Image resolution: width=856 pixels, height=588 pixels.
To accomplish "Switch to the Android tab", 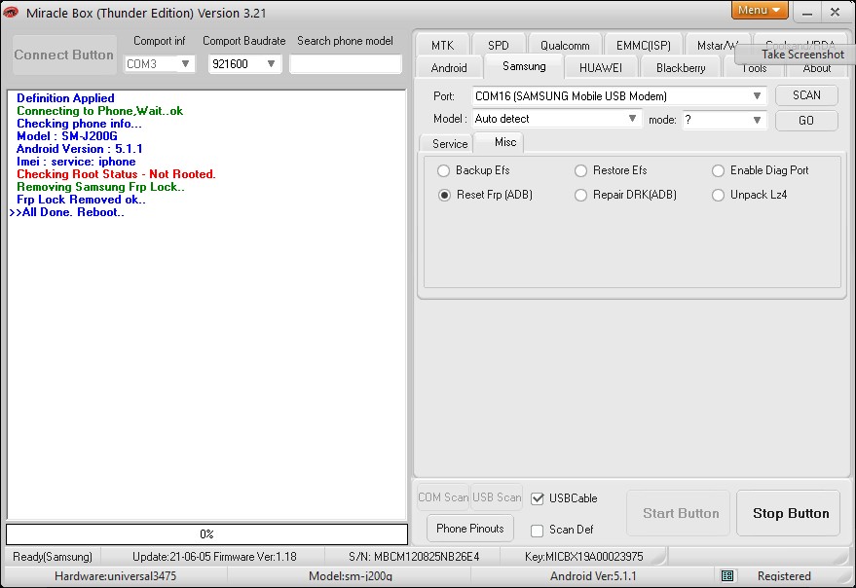I will click(449, 68).
